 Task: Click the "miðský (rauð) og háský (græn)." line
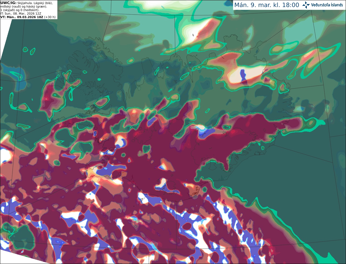[24, 6]
